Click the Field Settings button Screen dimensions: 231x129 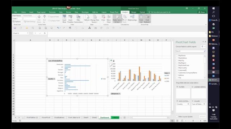(x=30, y=21)
